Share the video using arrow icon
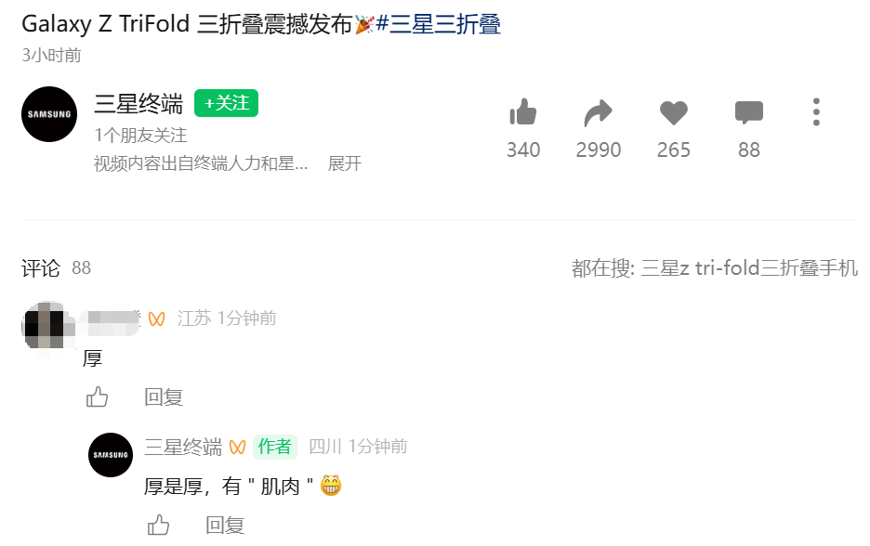 click(599, 112)
